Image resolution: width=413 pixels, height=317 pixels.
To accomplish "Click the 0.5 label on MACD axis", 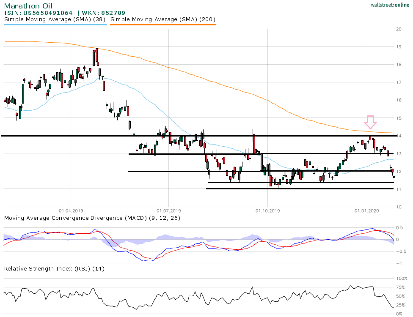I will point(399,228).
